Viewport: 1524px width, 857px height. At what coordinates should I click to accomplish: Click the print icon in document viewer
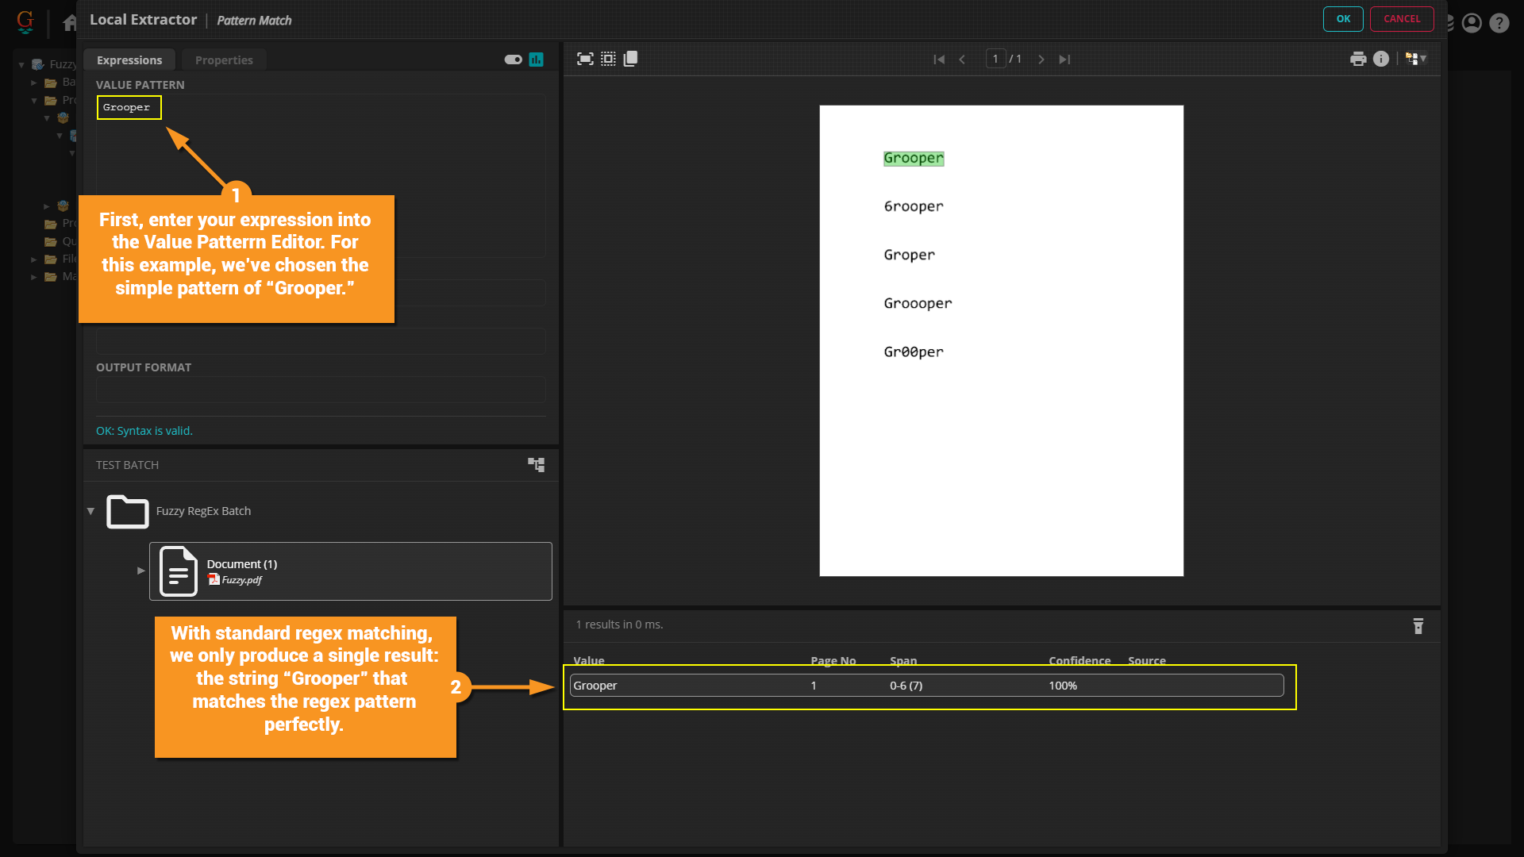(x=1358, y=59)
